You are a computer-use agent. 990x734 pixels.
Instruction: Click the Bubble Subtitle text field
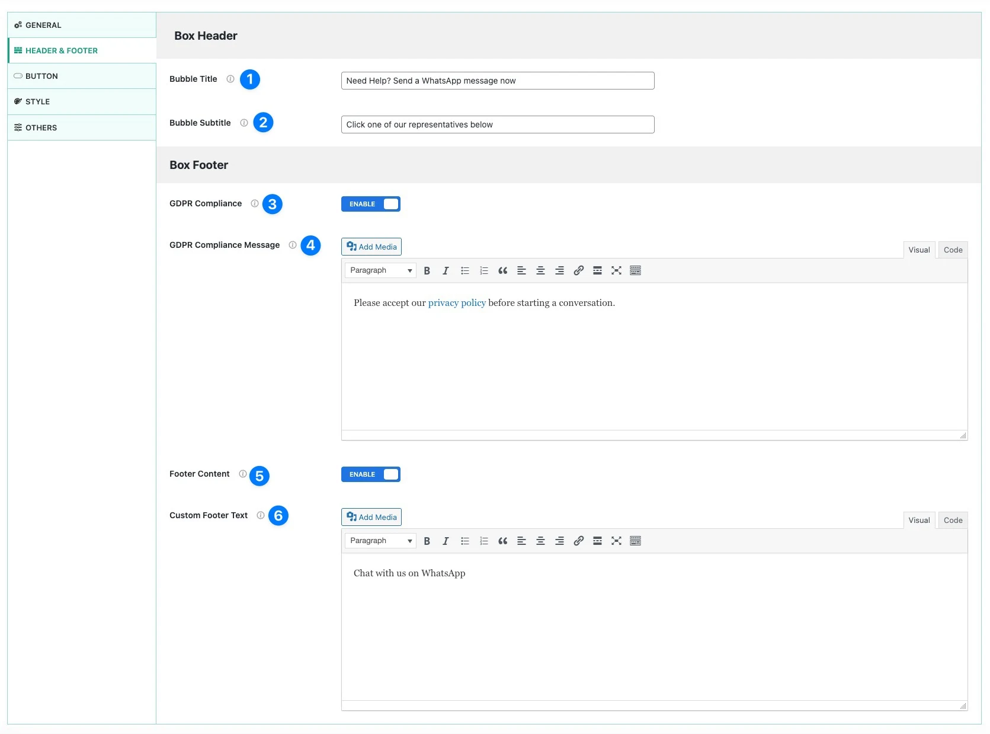point(498,125)
